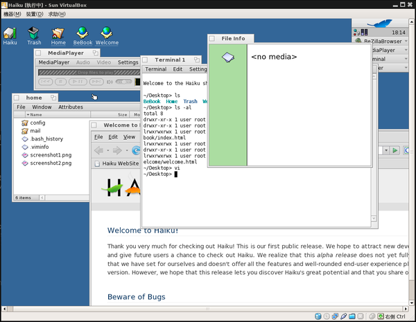This screenshot has height=322, width=416.
Task: Expand Terminal entry in Deskbar
Action: [x=406, y=59]
